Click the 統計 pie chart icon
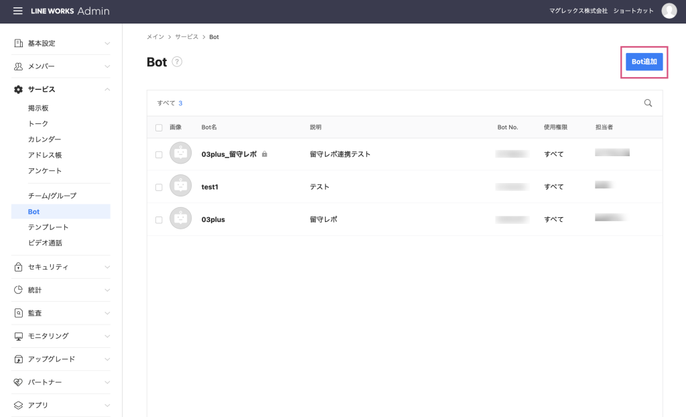This screenshot has height=417, width=686. point(19,290)
